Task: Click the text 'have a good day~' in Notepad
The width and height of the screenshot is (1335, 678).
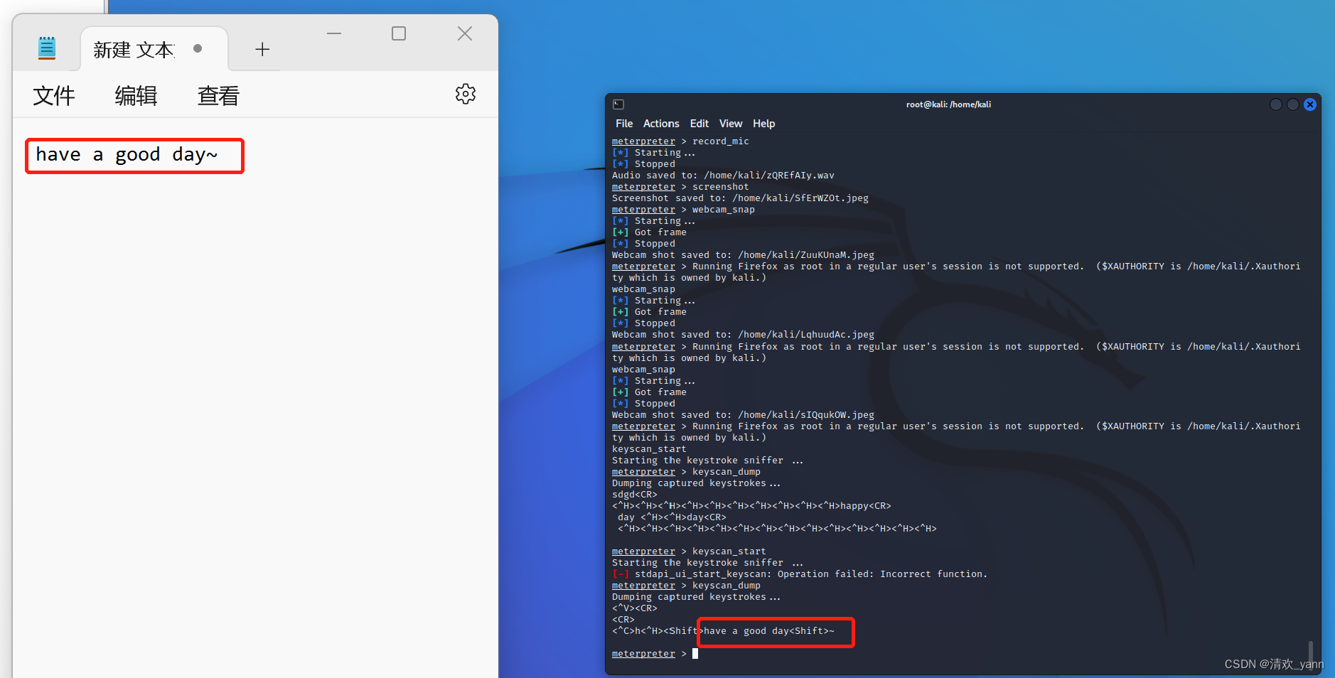Action: point(127,155)
